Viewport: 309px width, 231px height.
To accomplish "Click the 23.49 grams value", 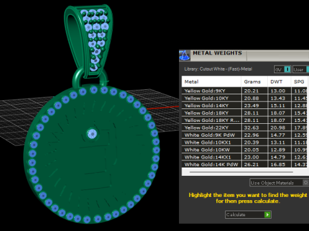I will coord(251,105).
